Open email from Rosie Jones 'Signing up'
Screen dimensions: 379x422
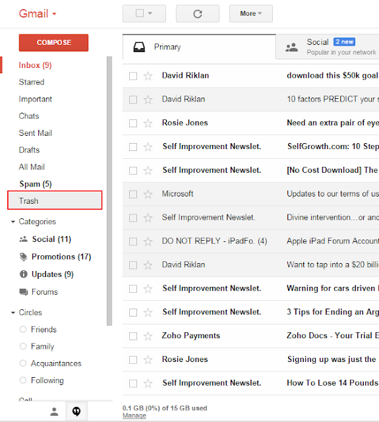pos(250,359)
